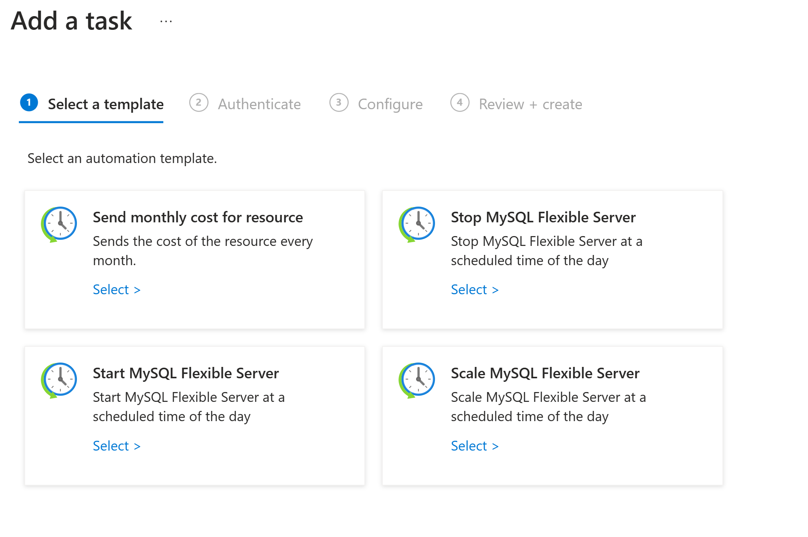Click the step 2 circle next to Authenticate
This screenshot has height=537, width=808.
point(199,103)
